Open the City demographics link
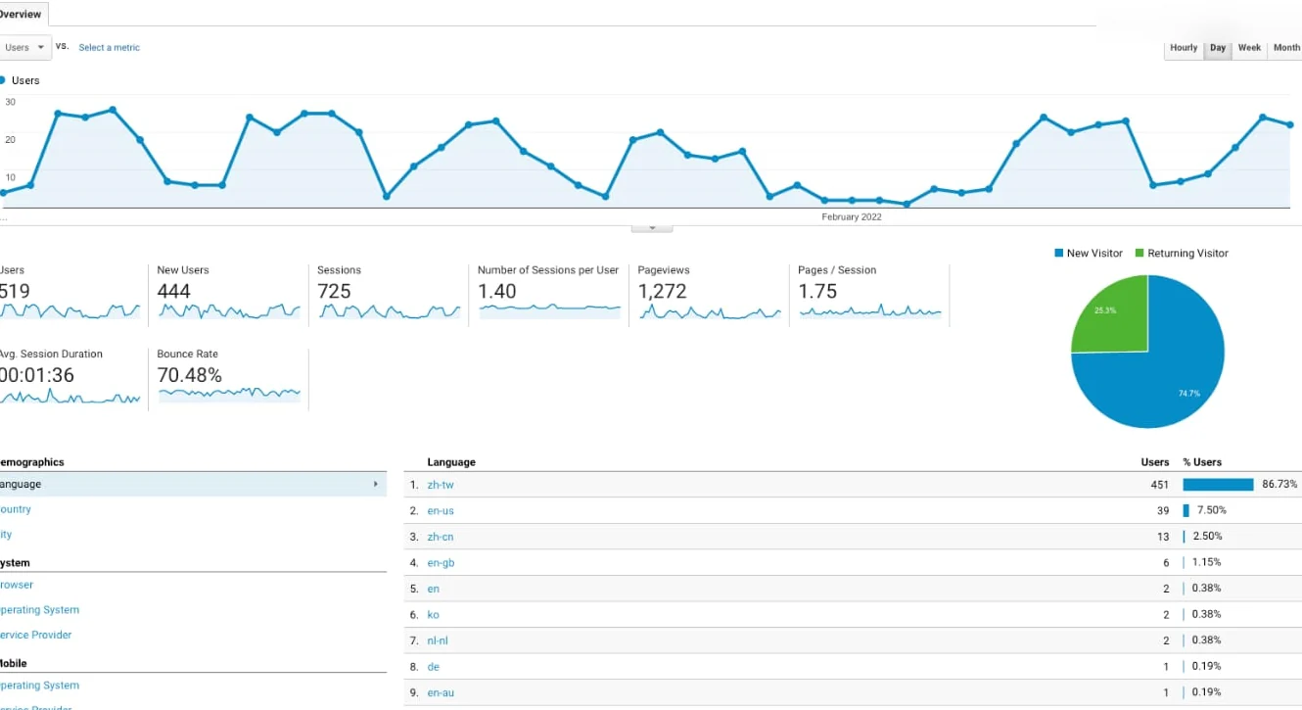Screen dimensions: 1302x710 [x=6, y=535]
